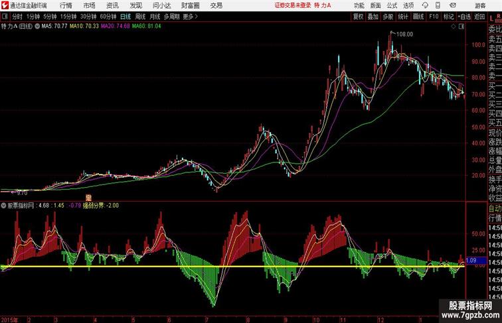Image resolution: width=502 pixels, height=323 pixels.
Task: Click the mobile phone icon
Action: pos(438,5)
